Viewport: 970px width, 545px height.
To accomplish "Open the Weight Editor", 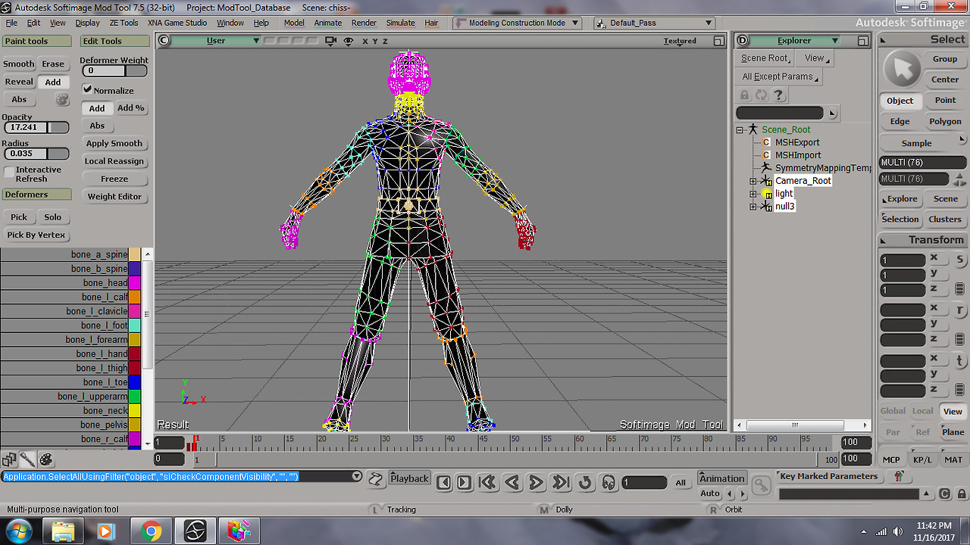I will [114, 197].
